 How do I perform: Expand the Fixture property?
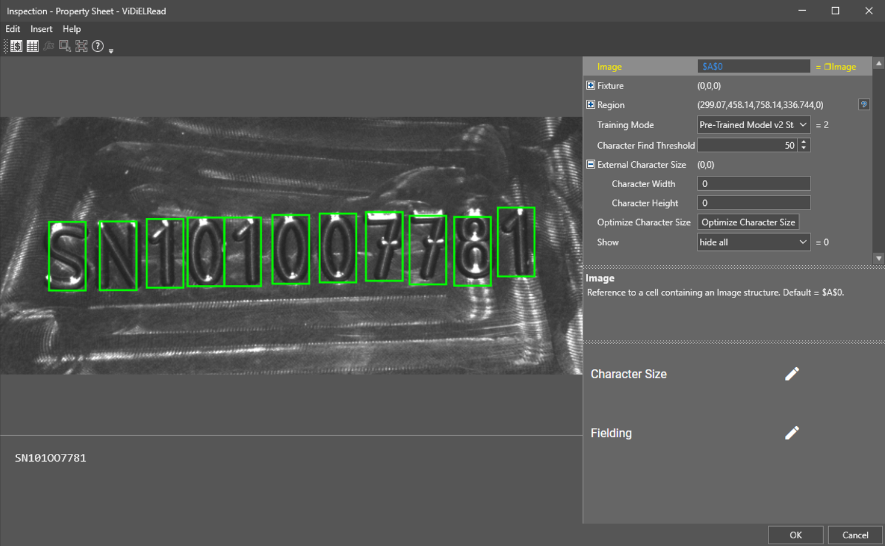pyautogui.click(x=591, y=86)
